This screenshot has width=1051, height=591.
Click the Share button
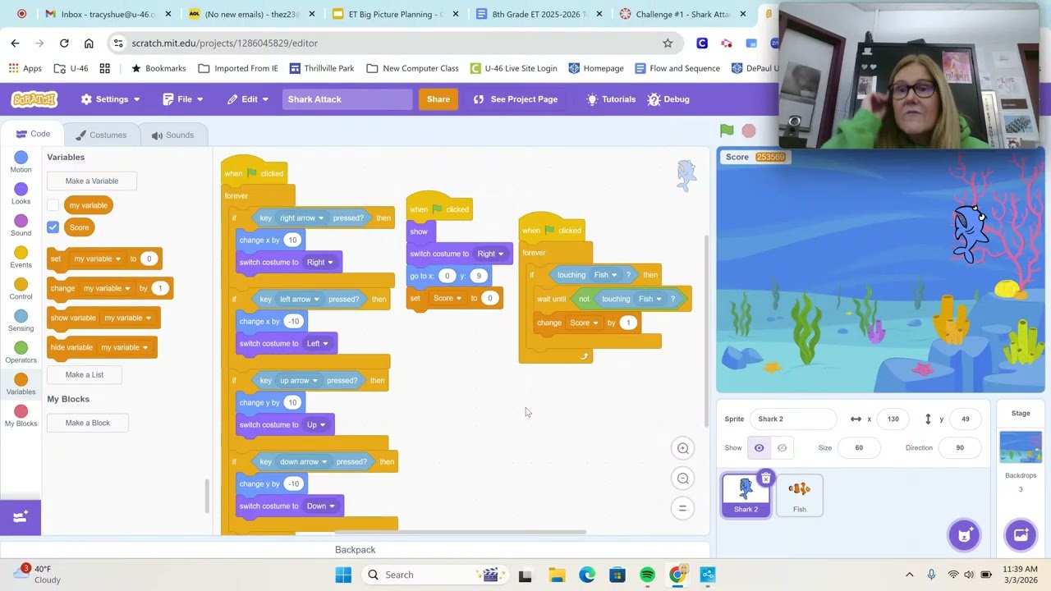(x=438, y=99)
